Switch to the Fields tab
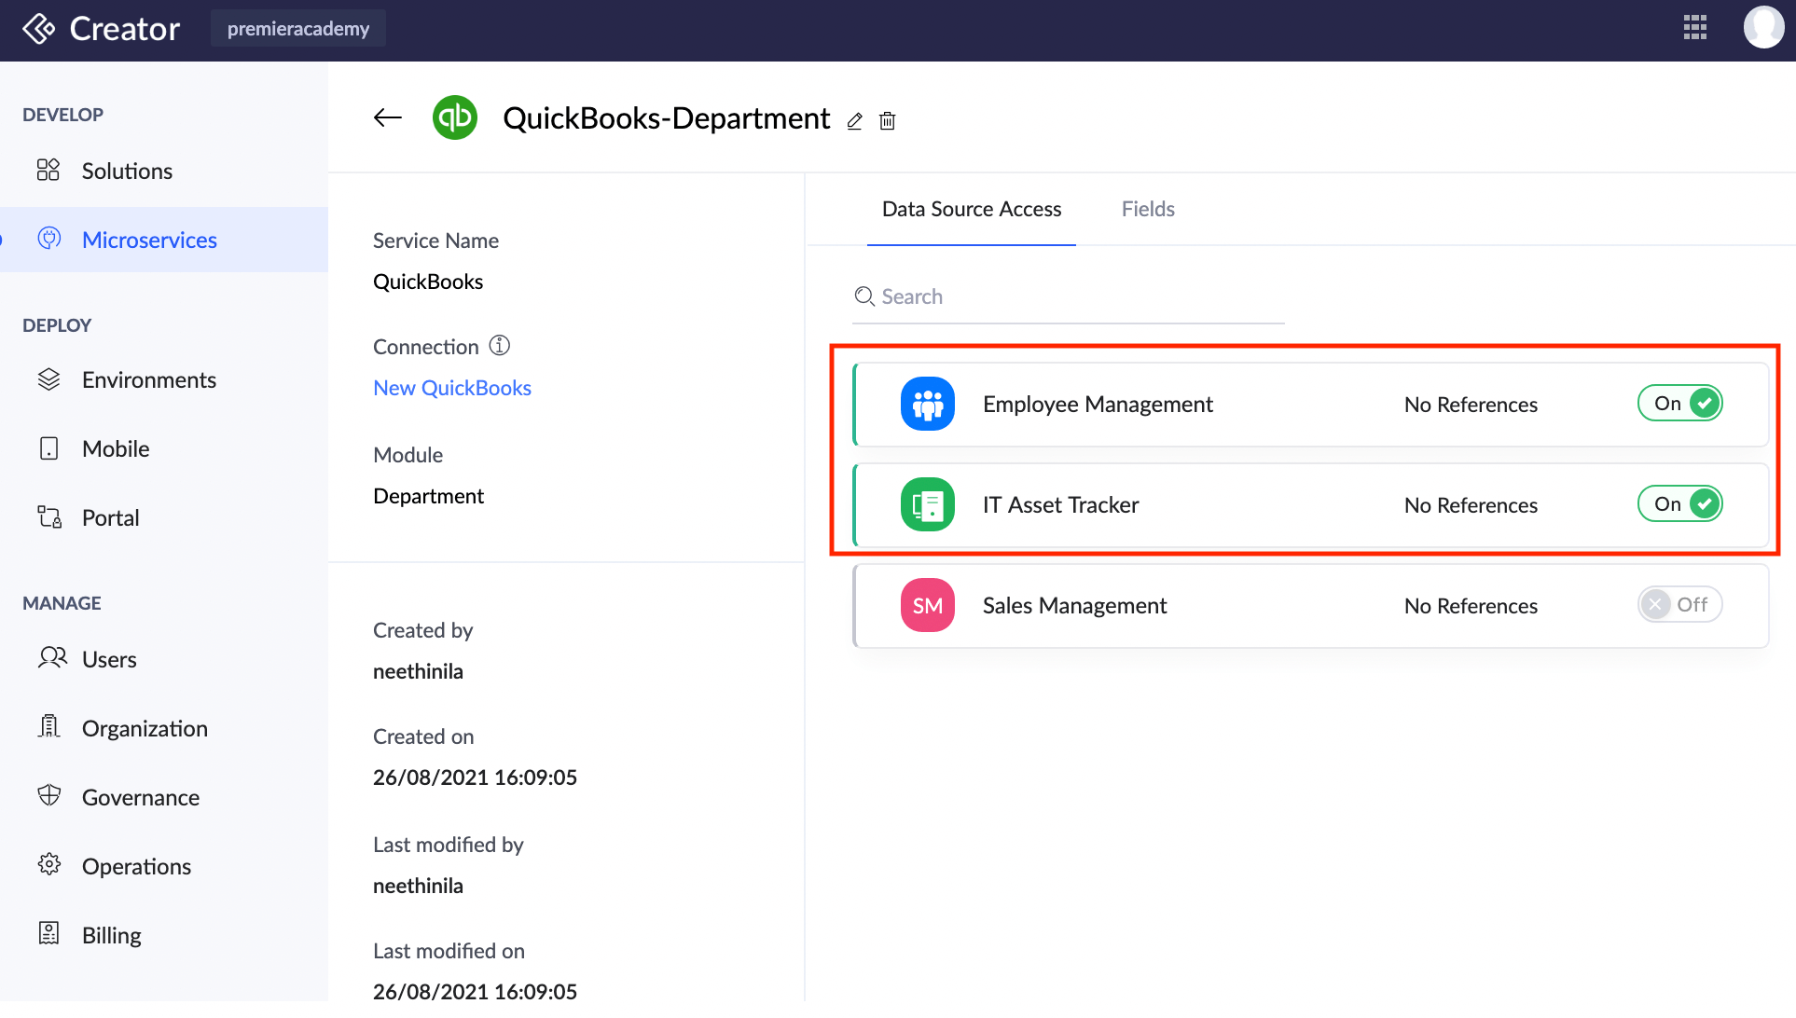This screenshot has height=1018, width=1796. (x=1148, y=209)
